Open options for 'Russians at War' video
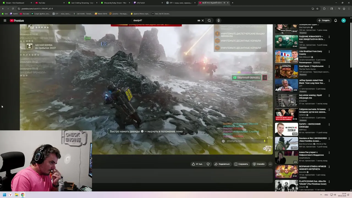352x198 pixels. coord(329,139)
